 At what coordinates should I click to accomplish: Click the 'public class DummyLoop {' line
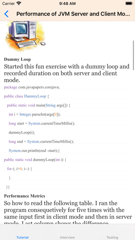pos(26,96)
